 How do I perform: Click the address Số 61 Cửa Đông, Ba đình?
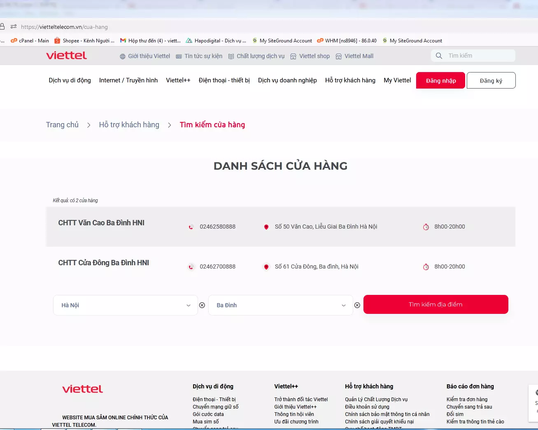pyautogui.click(x=317, y=266)
